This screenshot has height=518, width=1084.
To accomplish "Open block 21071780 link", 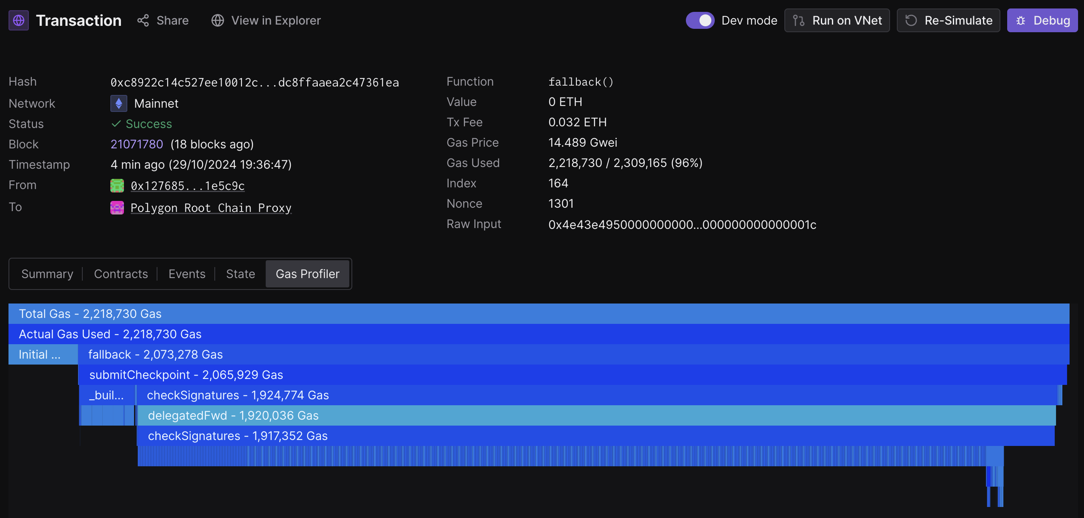I will (137, 144).
